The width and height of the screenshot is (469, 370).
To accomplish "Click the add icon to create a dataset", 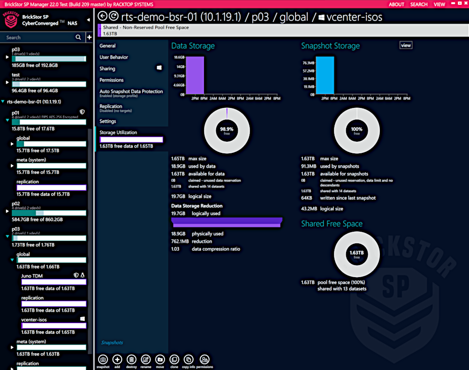I will (117, 359).
